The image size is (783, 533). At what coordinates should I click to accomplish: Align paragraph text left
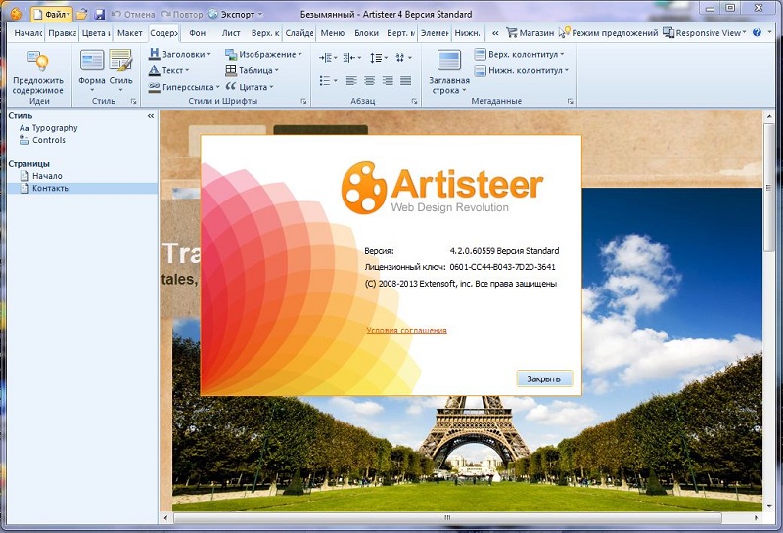pos(351,80)
